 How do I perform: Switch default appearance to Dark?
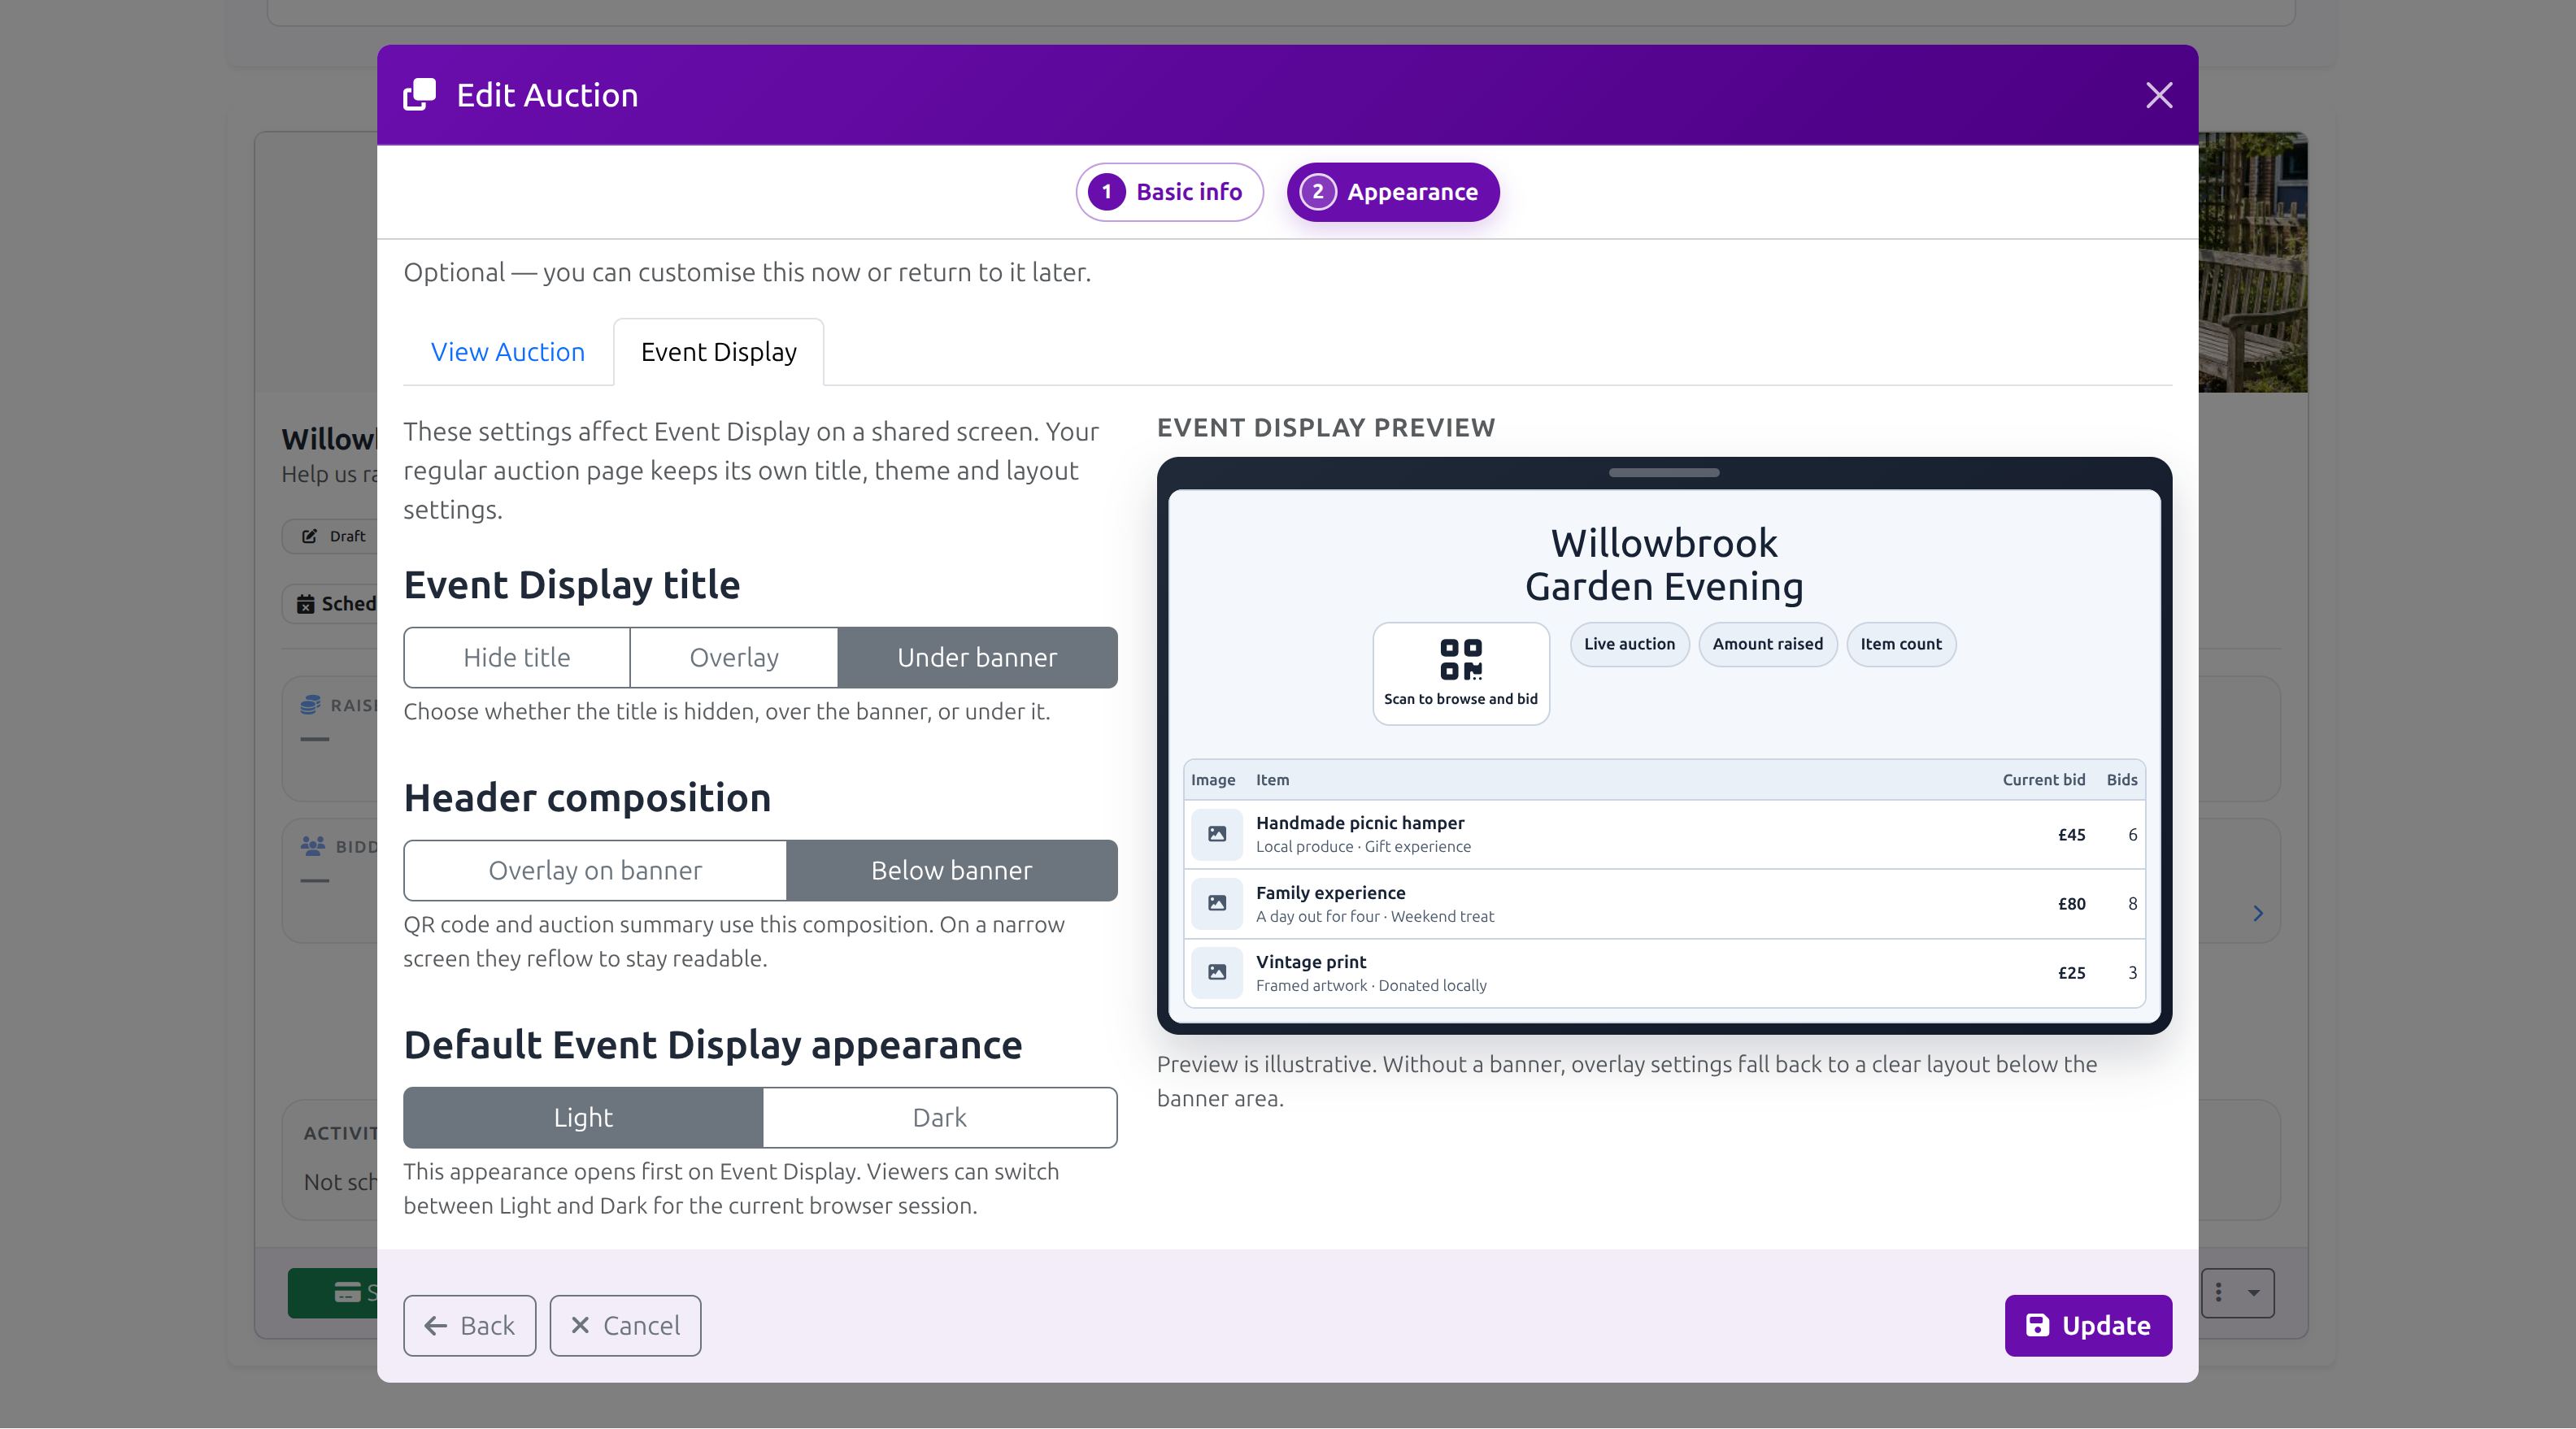coord(939,1117)
